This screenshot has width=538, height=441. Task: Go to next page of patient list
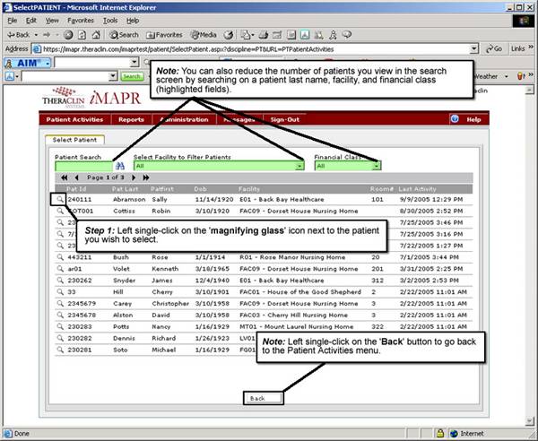tap(134, 177)
